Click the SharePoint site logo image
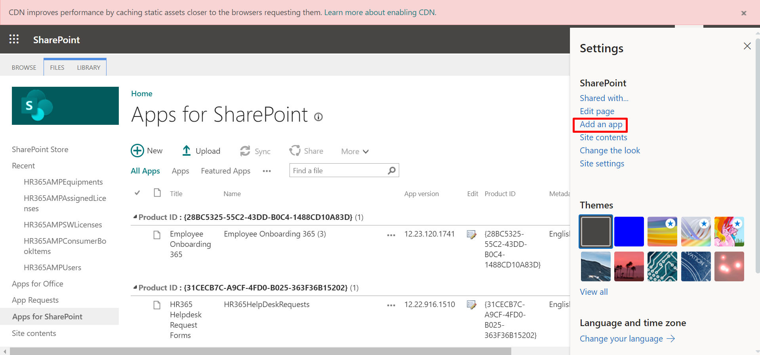The width and height of the screenshot is (760, 355). [x=65, y=106]
